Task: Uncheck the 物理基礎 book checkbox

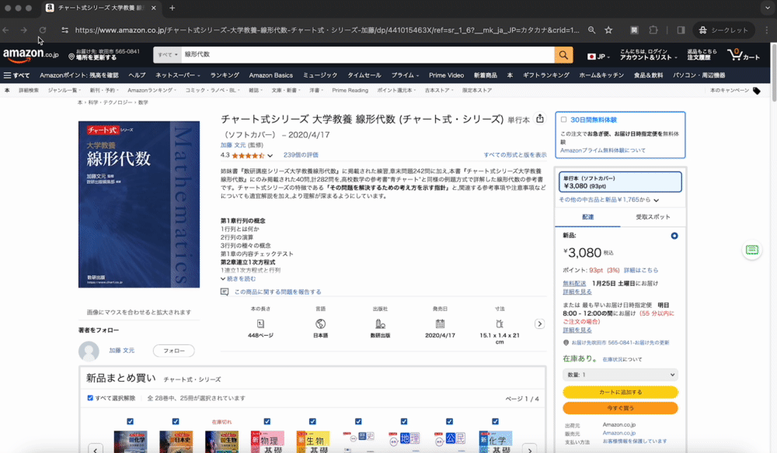Action: point(267,421)
